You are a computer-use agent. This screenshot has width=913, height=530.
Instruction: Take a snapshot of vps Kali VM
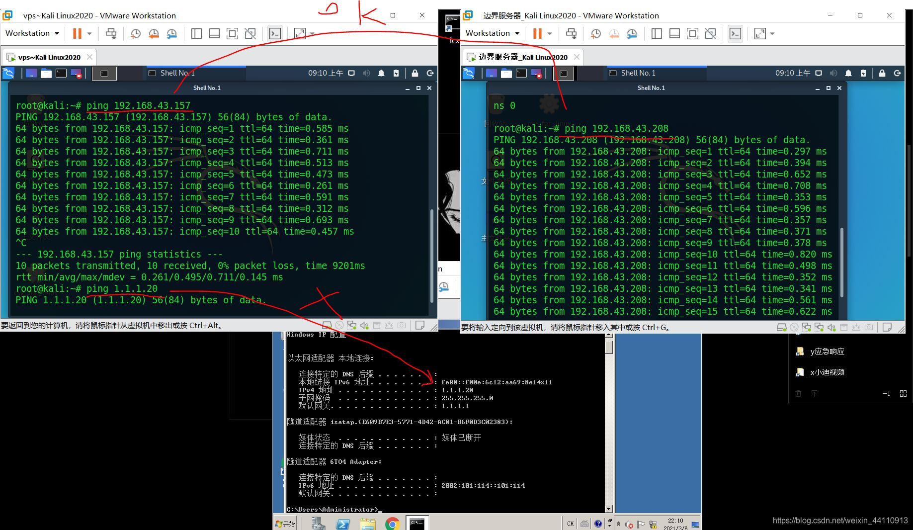click(x=135, y=33)
